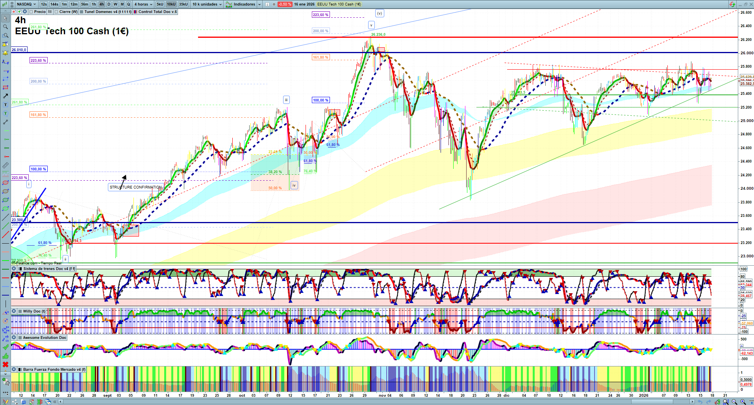The image size is (754, 405).
Task: Select the cursor pointer tool in left toolbar
Action: (6, 18)
